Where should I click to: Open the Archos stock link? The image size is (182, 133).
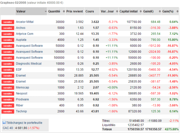tap(21, 28)
